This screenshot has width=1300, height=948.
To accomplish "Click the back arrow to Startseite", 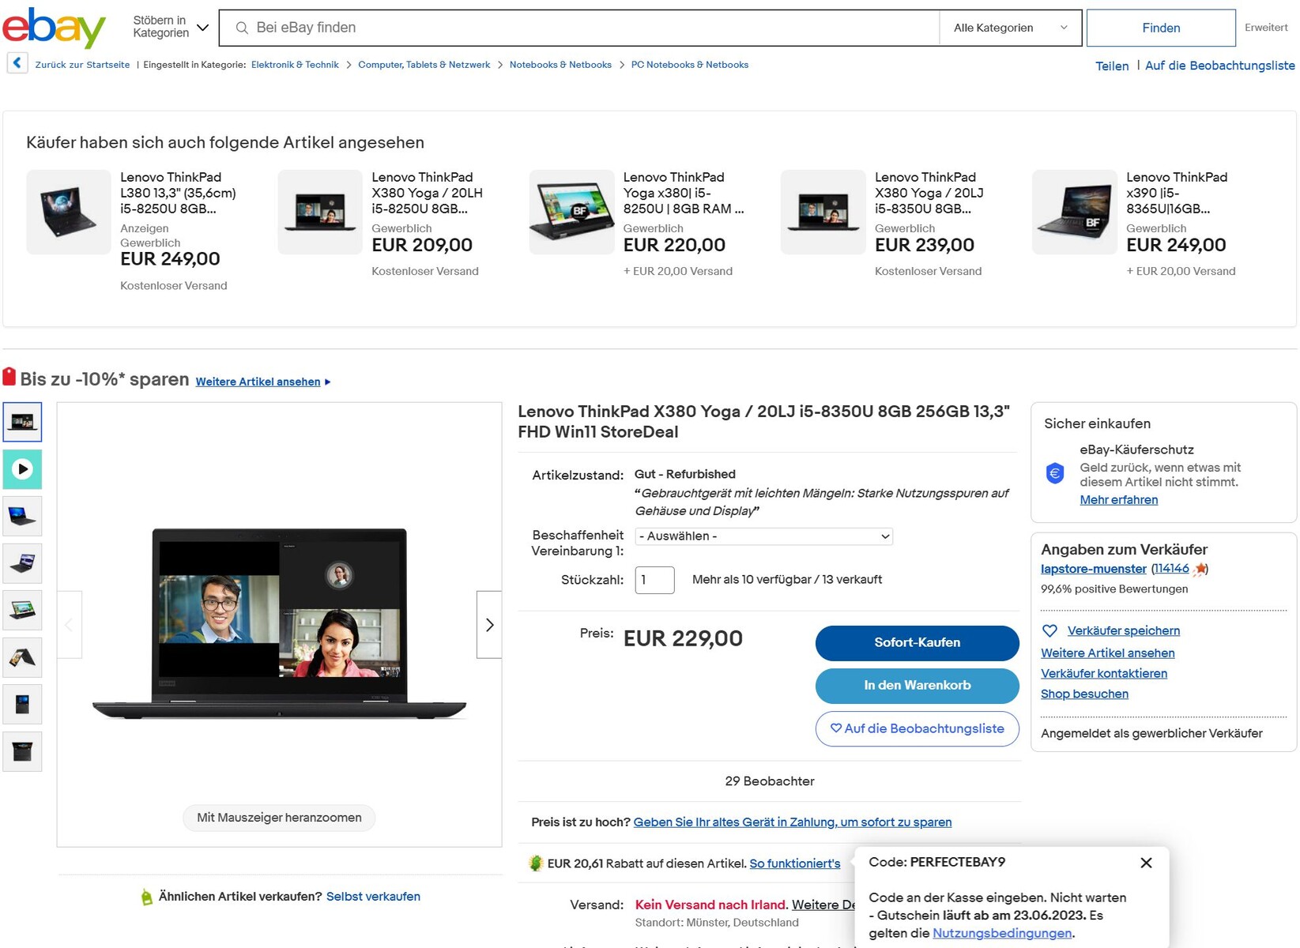I will click(x=17, y=63).
